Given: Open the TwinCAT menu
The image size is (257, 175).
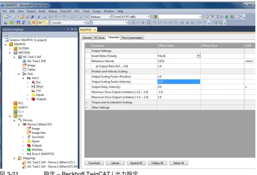Looking at the screenshot, I should click(66, 11).
